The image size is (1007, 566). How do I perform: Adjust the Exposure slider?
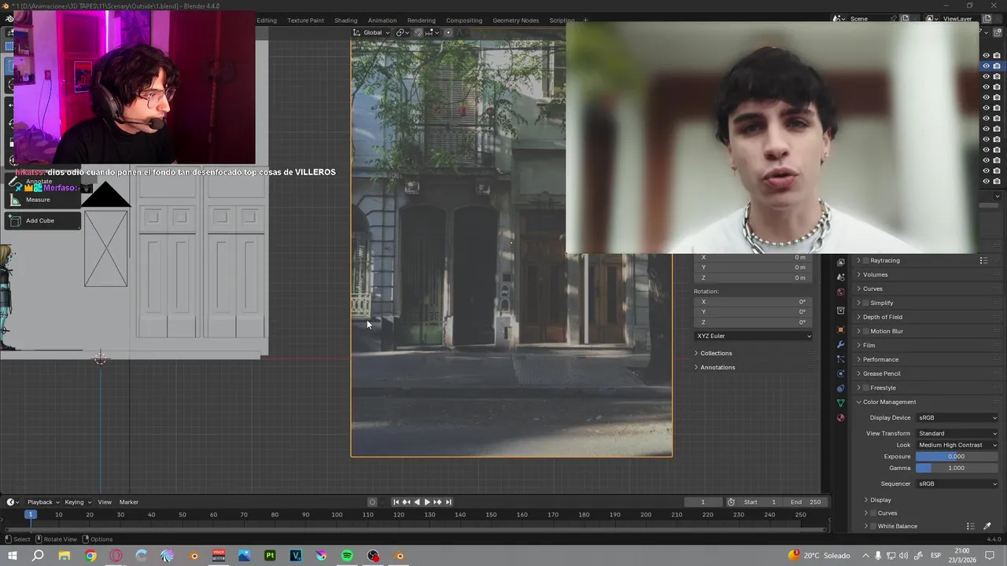(956, 457)
